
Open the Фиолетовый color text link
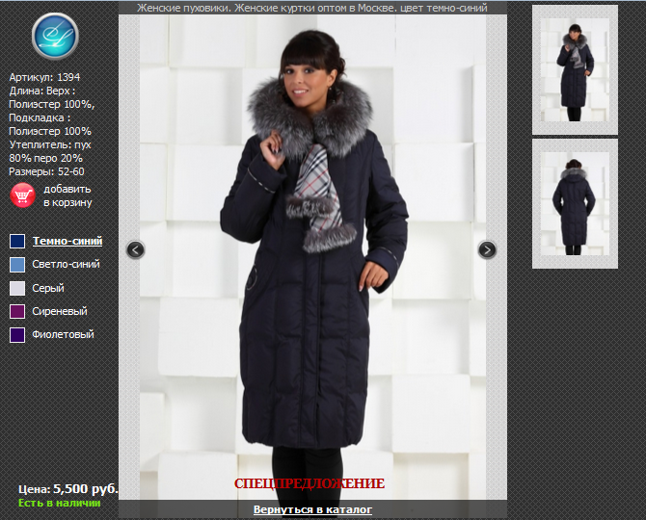pos(63,334)
